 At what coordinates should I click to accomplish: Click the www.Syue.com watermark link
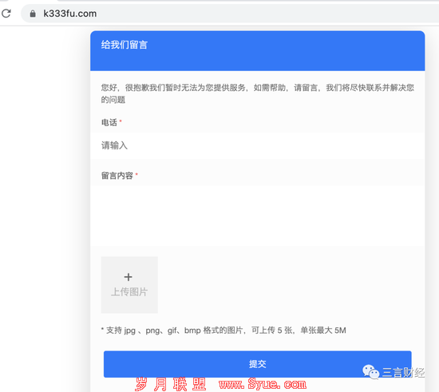click(263, 384)
